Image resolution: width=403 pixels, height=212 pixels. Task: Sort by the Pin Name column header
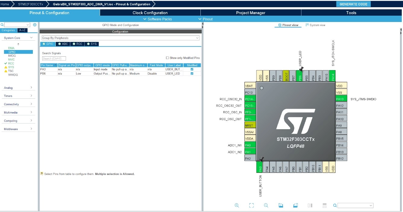point(49,65)
